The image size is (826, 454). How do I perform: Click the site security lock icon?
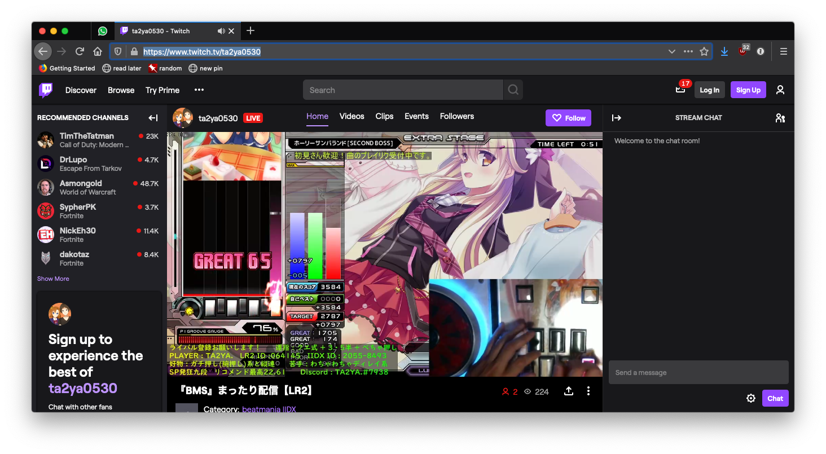pos(134,51)
